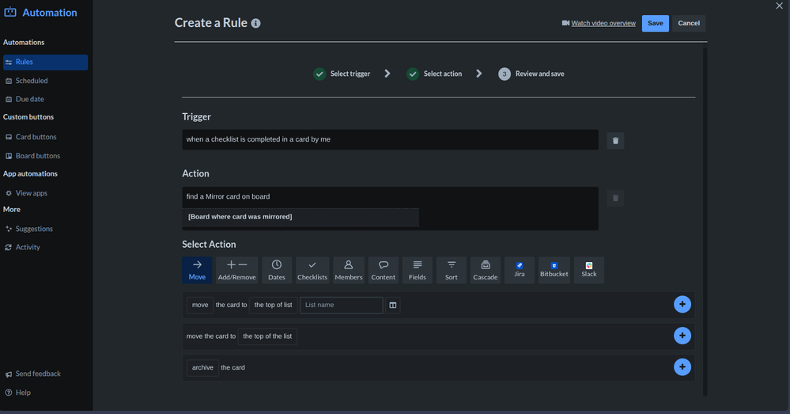Select the Slack action category
Screen dimensions: 790x414
[589, 270]
